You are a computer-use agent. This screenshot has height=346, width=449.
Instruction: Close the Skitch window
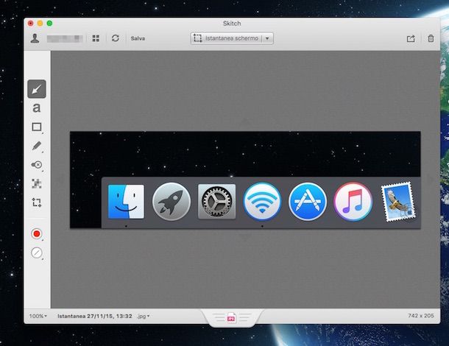(30, 24)
